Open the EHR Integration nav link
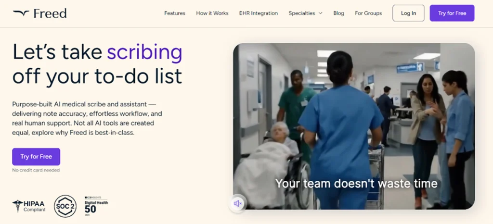The image size is (493, 224). point(258,13)
